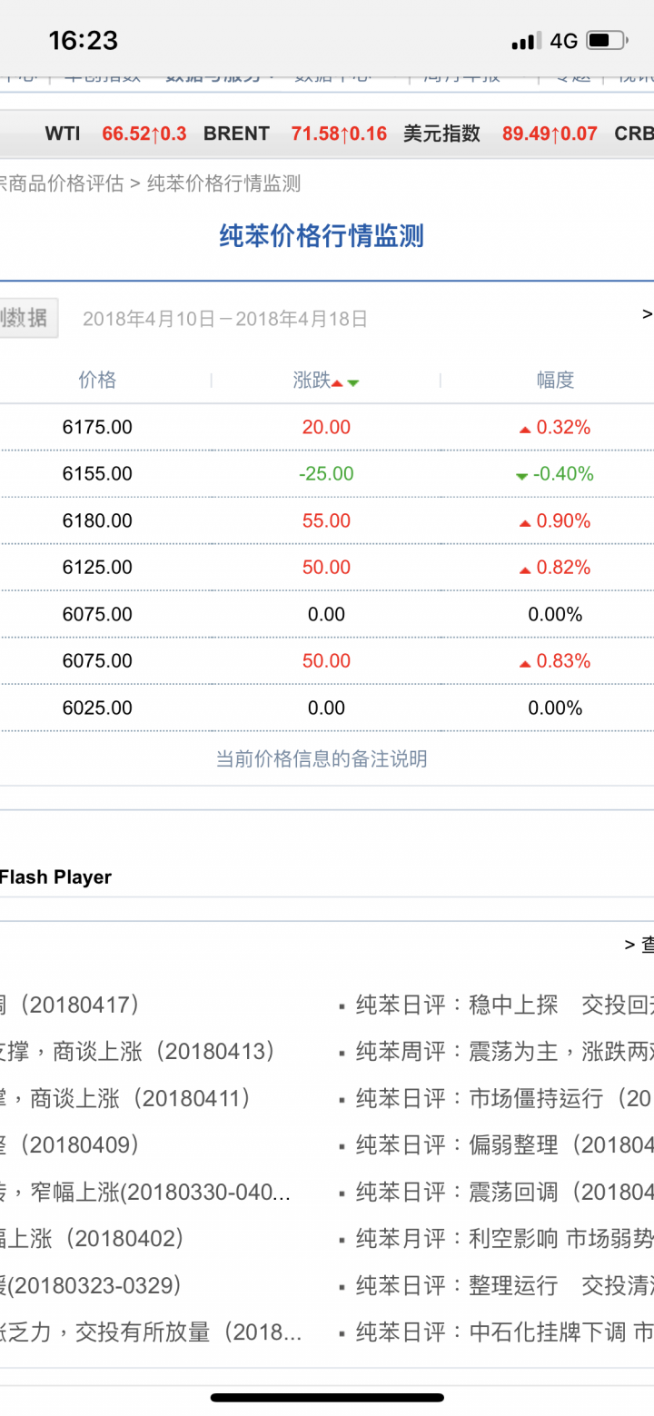Expand the > 查 more link above news list
Viewport: 654px width, 1416px height.
pos(639,945)
